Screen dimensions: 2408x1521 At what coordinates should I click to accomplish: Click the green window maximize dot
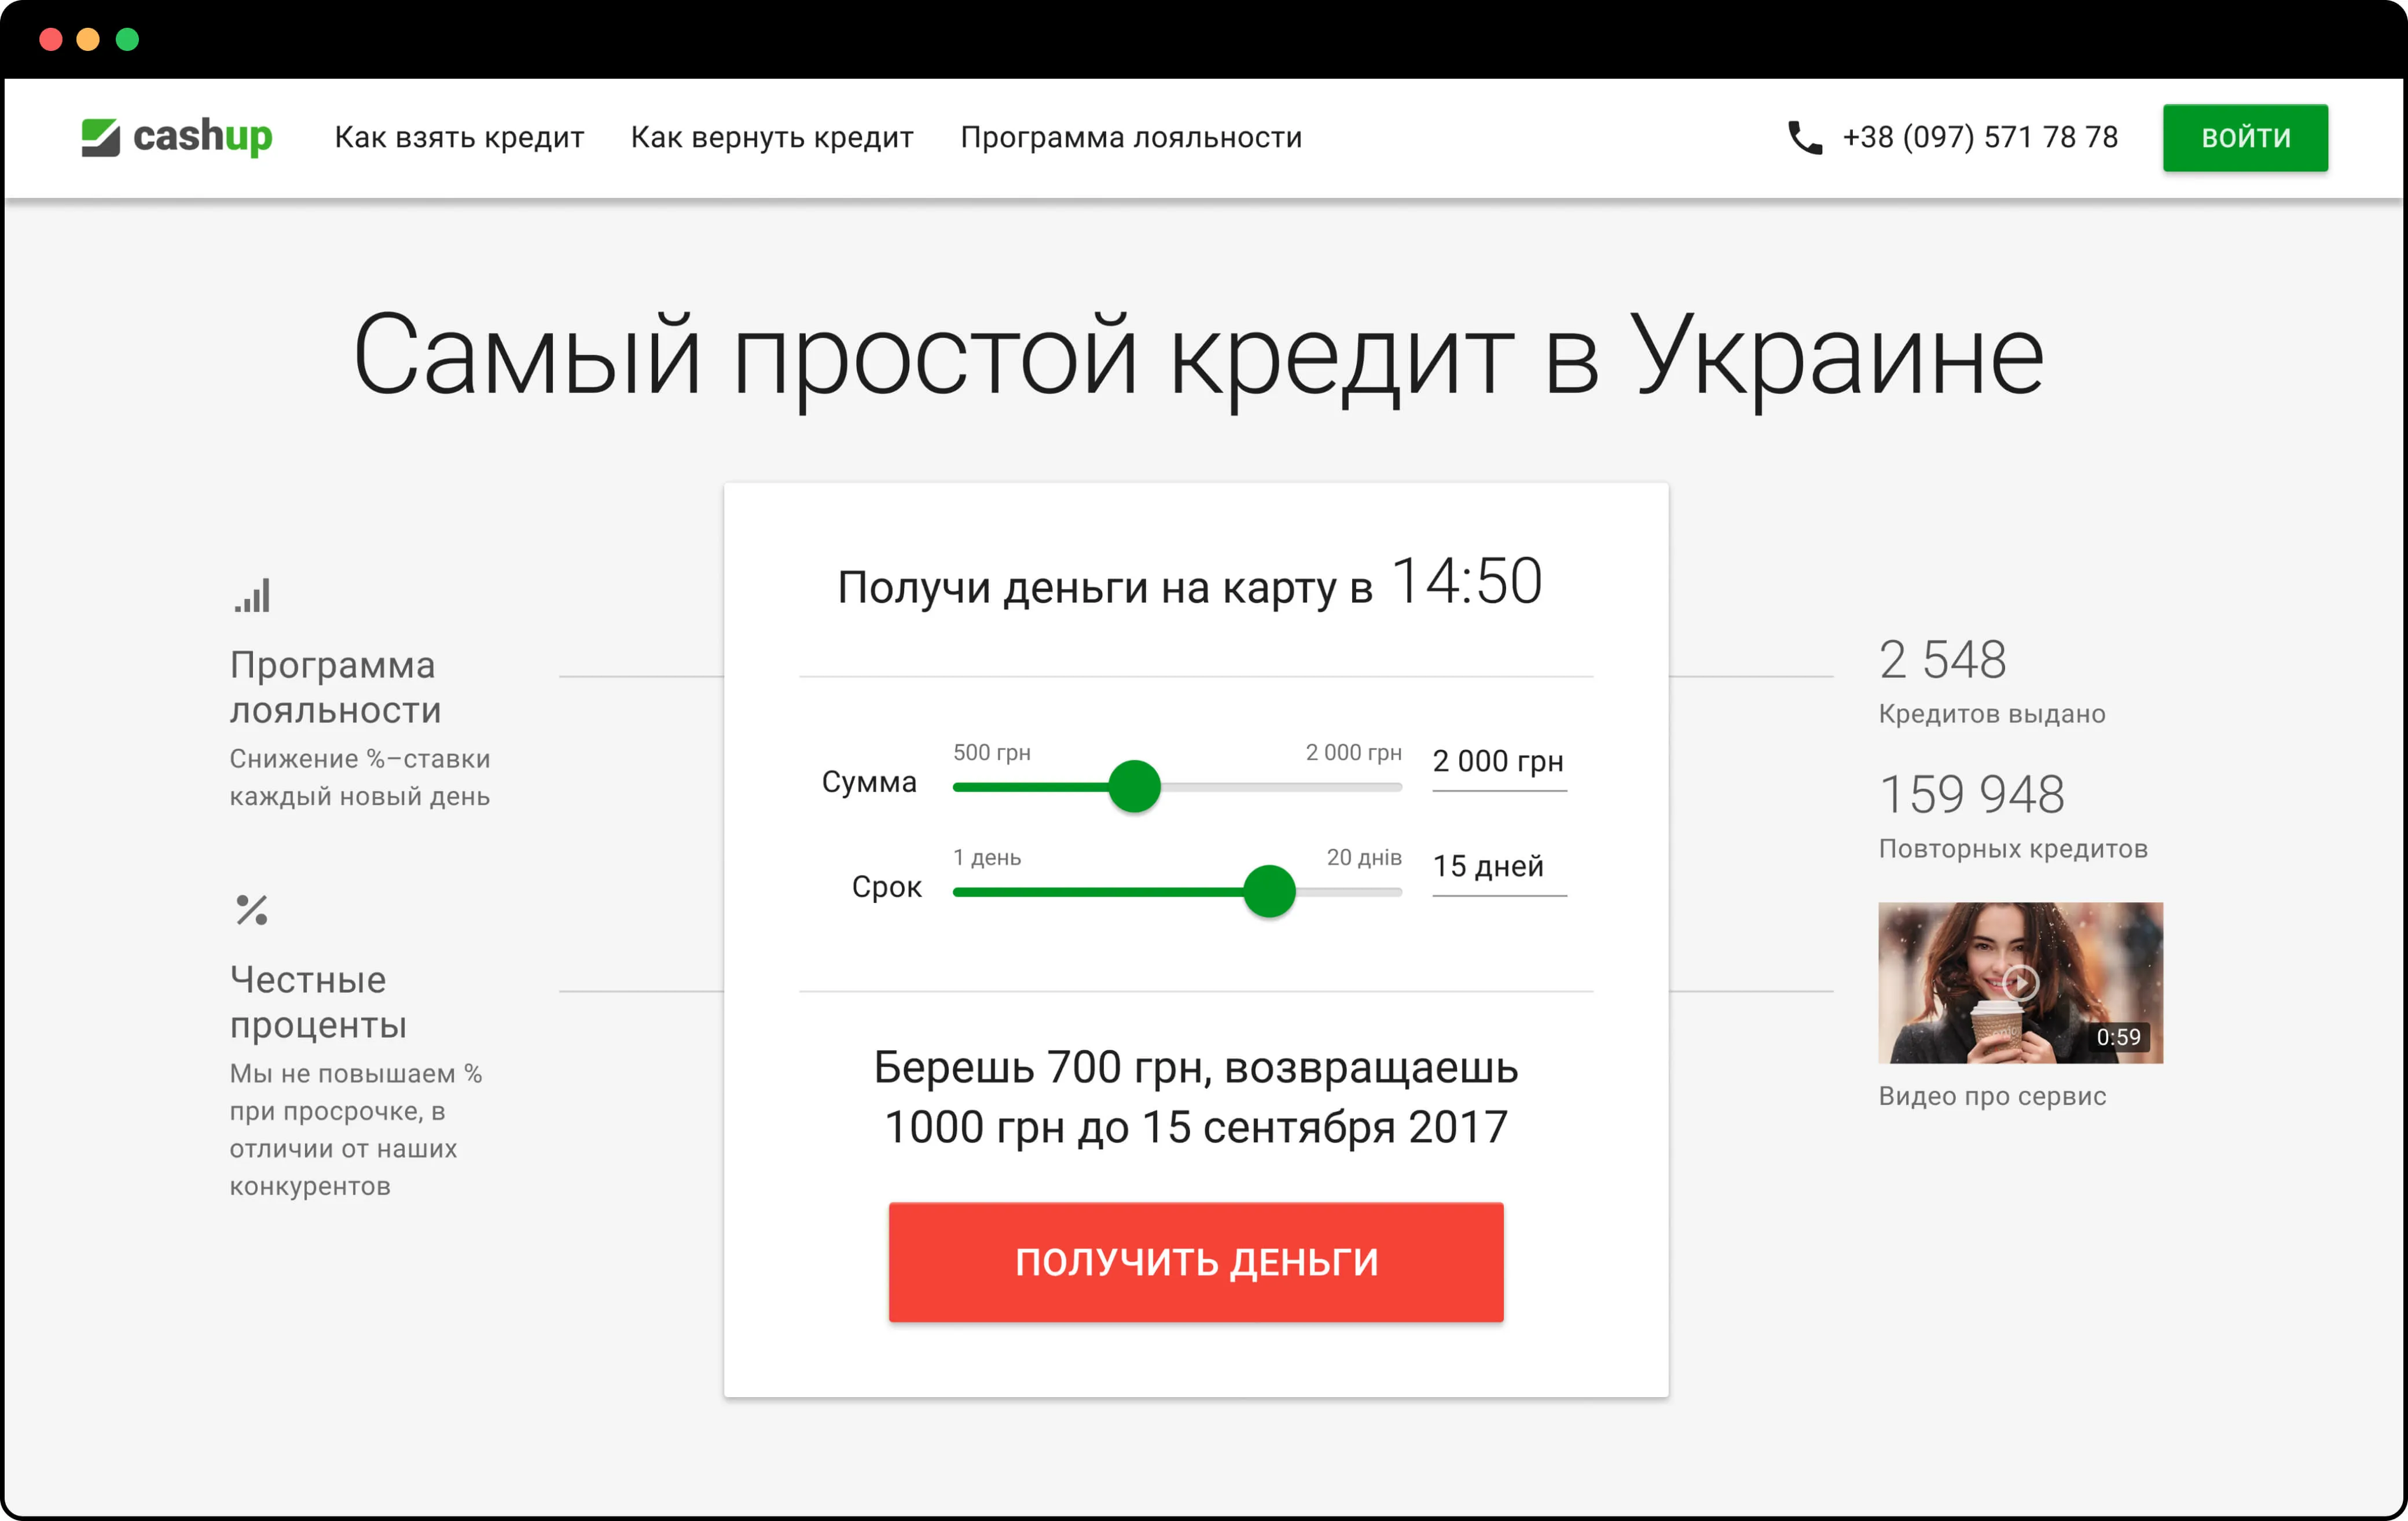click(x=127, y=40)
